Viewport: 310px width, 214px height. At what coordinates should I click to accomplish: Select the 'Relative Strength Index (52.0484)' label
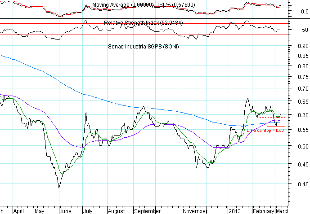coord(144,23)
